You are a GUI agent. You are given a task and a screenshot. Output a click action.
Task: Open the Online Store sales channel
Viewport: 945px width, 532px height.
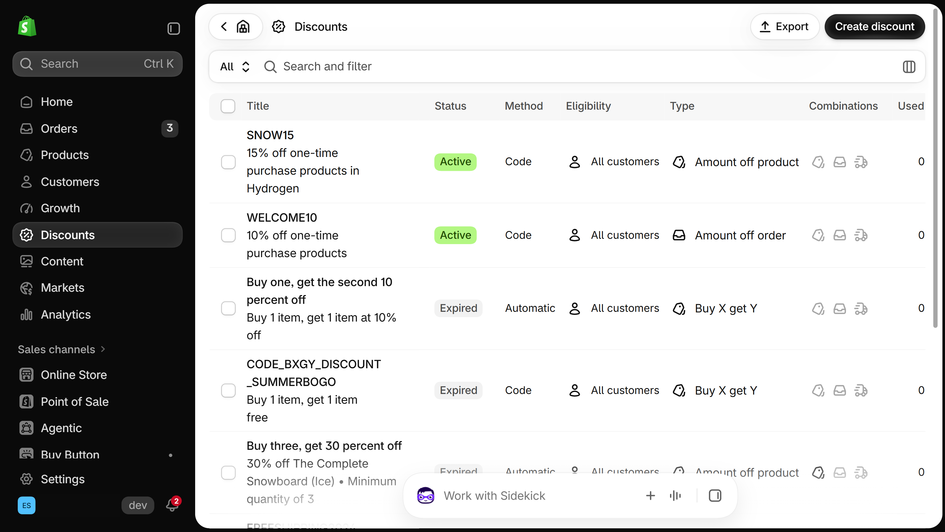pos(97,374)
